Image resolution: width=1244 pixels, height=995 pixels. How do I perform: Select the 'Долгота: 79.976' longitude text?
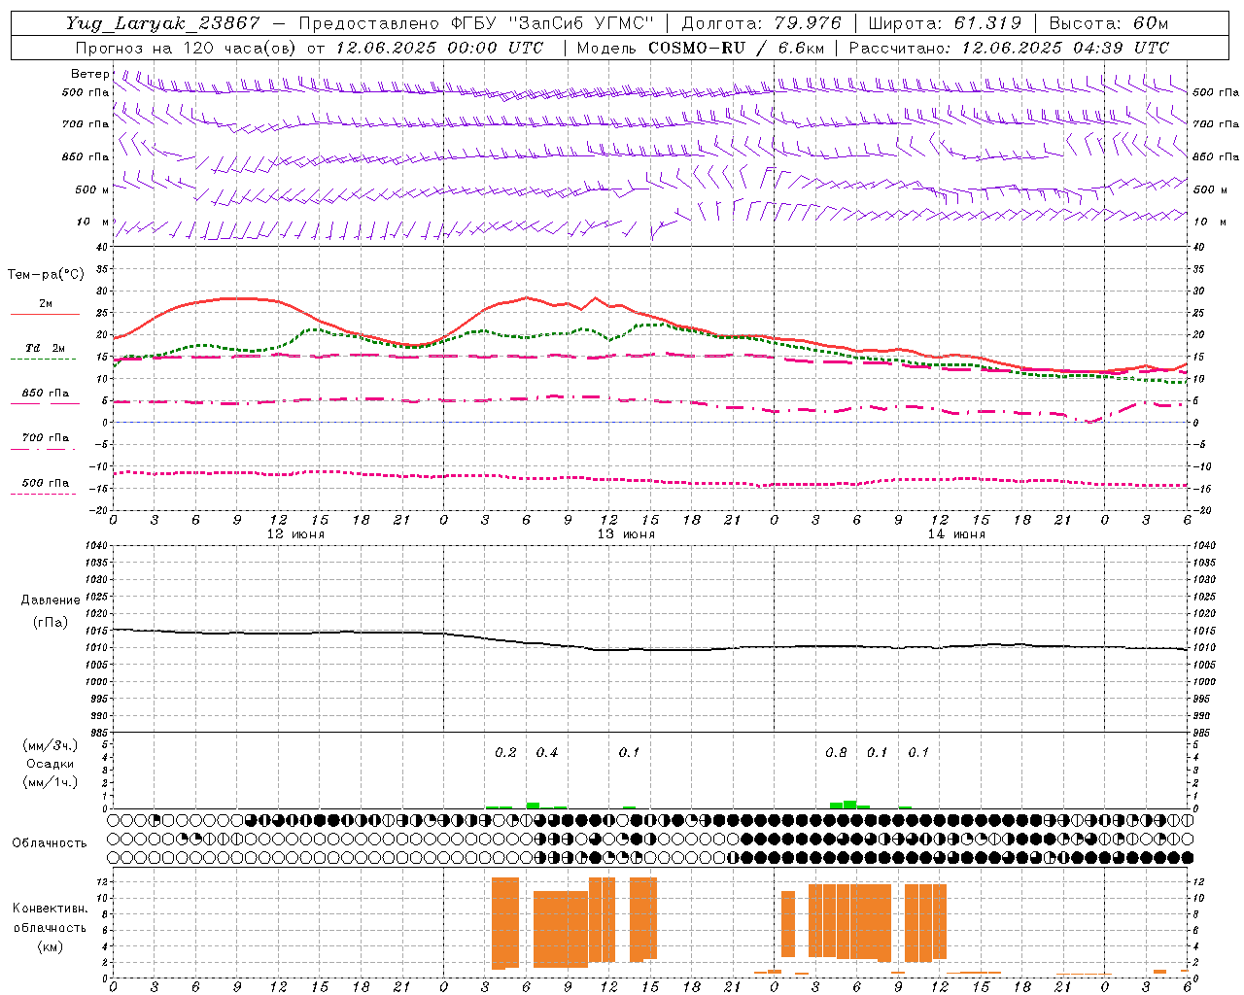tap(763, 23)
